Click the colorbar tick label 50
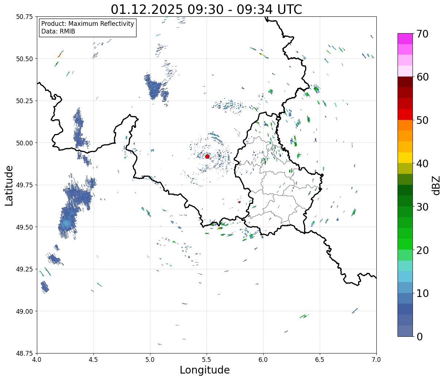Screen dimensions: 445x379 coord(422,120)
